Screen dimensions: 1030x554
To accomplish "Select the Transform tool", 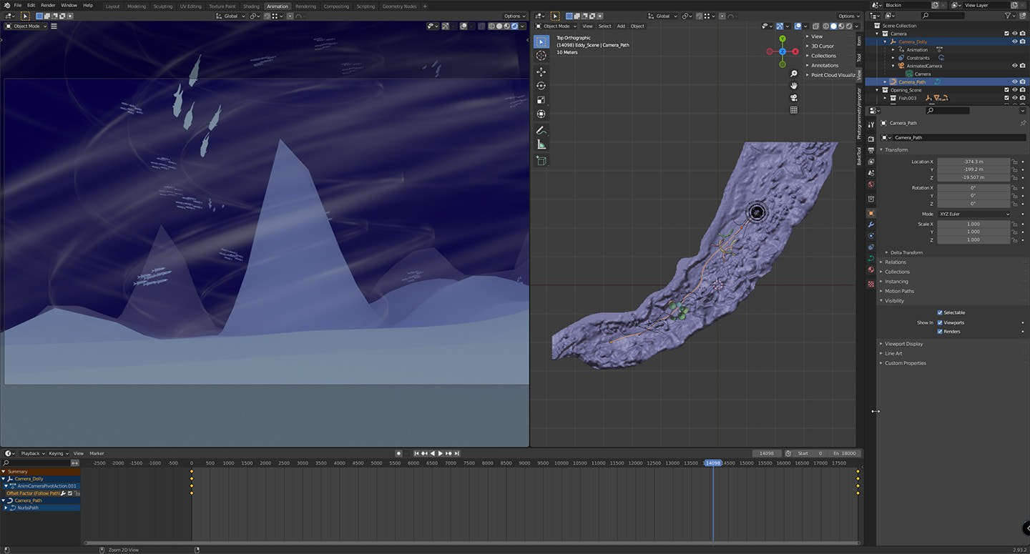I will (541, 114).
